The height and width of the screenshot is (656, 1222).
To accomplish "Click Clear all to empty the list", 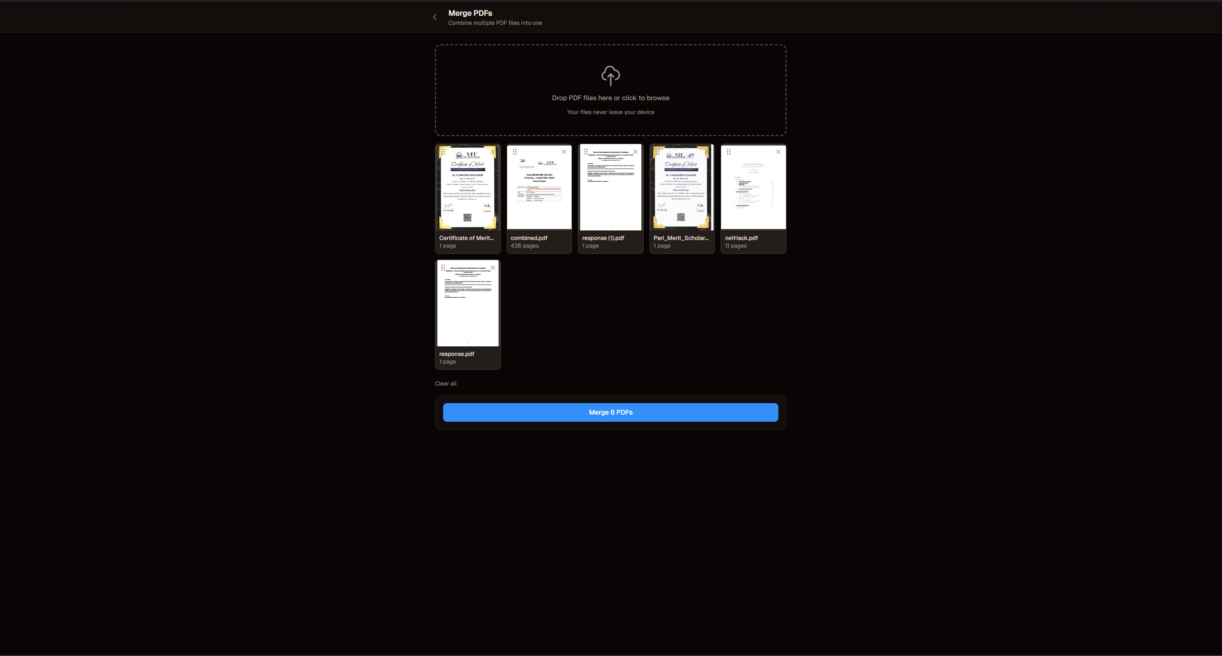I will (x=445, y=383).
